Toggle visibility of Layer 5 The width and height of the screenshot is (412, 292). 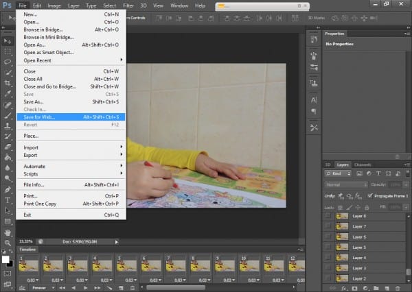[x=328, y=247]
